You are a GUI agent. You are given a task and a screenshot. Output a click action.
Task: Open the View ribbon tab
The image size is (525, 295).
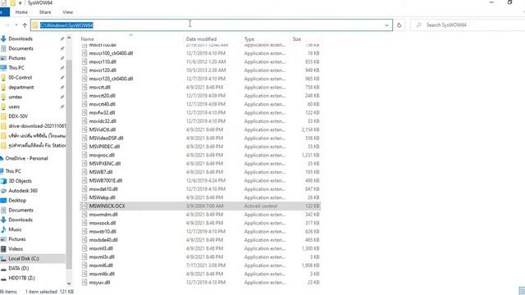point(67,12)
